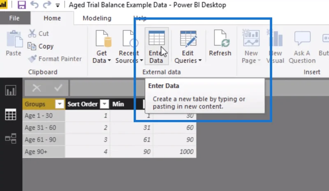This screenshot has width=329, height=191.
Task: Open the Sort Order column filter dropdown
Action: click(104, 104)
